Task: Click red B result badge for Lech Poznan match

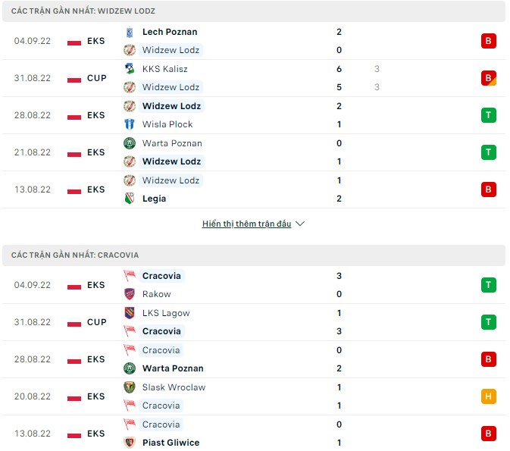Action: [x=488, y=41]
